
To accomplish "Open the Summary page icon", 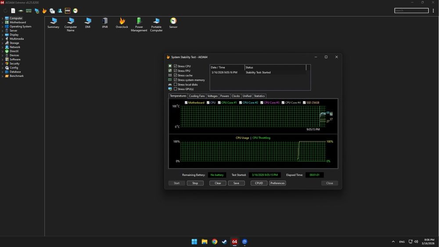I will tap(53, 23).
